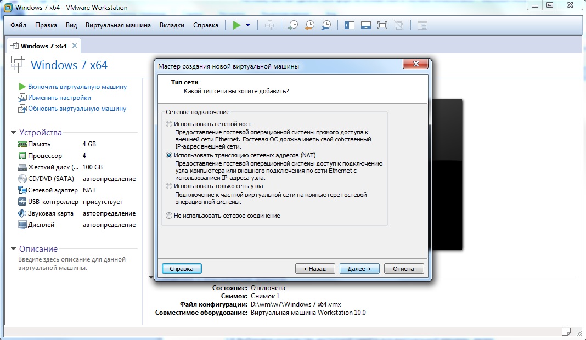Proceed with the Далее button
This screenshot has height=340, width=586.
click(x=359, y=269)
